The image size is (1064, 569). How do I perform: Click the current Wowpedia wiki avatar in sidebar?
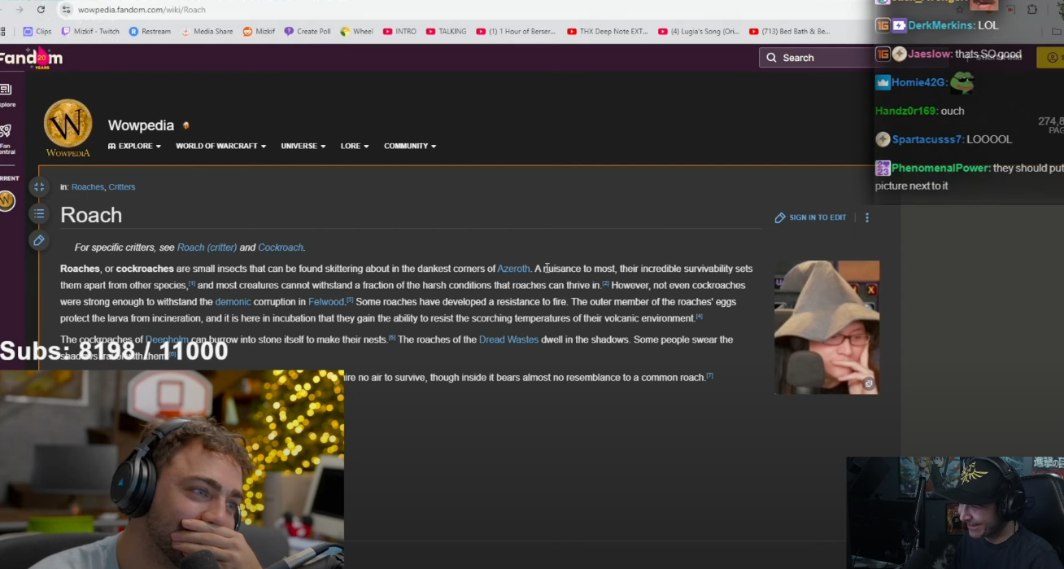(8, 199)
